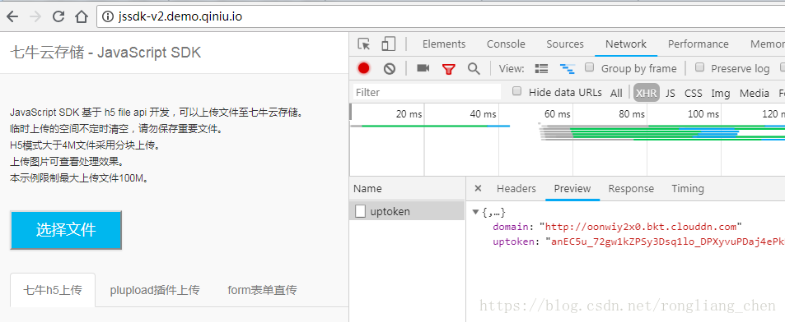The width and height of the screenshot is (785, 322).
Task: Check Hide data URLs option
Action: [x=517, y=91]
